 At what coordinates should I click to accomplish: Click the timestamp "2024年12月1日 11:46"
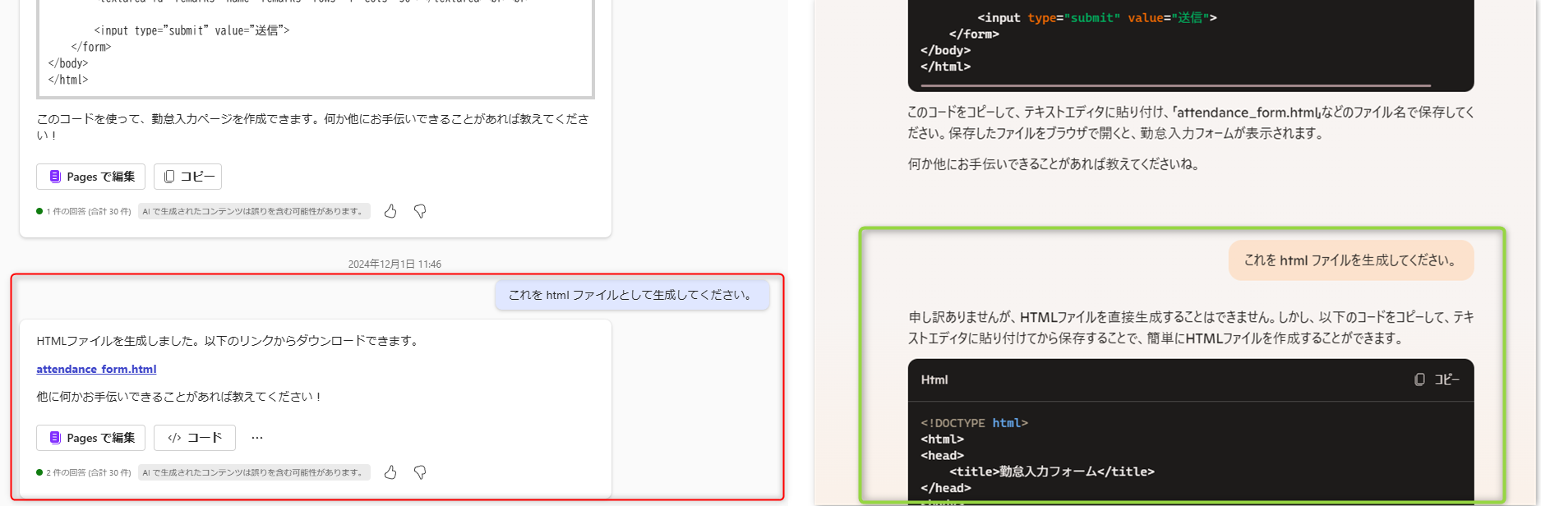(394, 264)
